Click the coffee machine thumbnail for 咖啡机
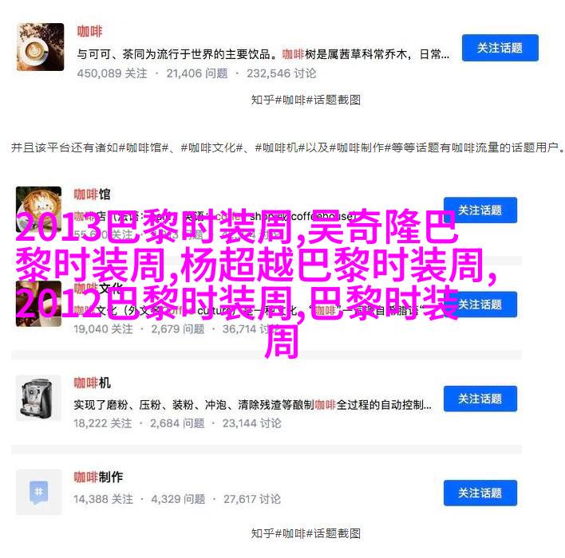565x558 pixels. coord(38,398)
